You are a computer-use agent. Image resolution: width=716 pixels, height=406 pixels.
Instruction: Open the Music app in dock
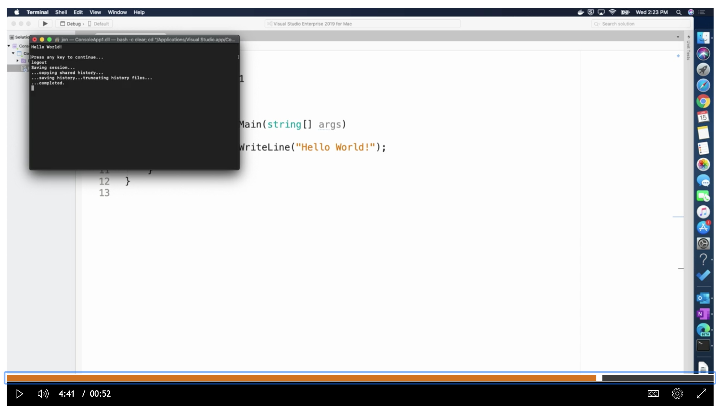point(703,212)
